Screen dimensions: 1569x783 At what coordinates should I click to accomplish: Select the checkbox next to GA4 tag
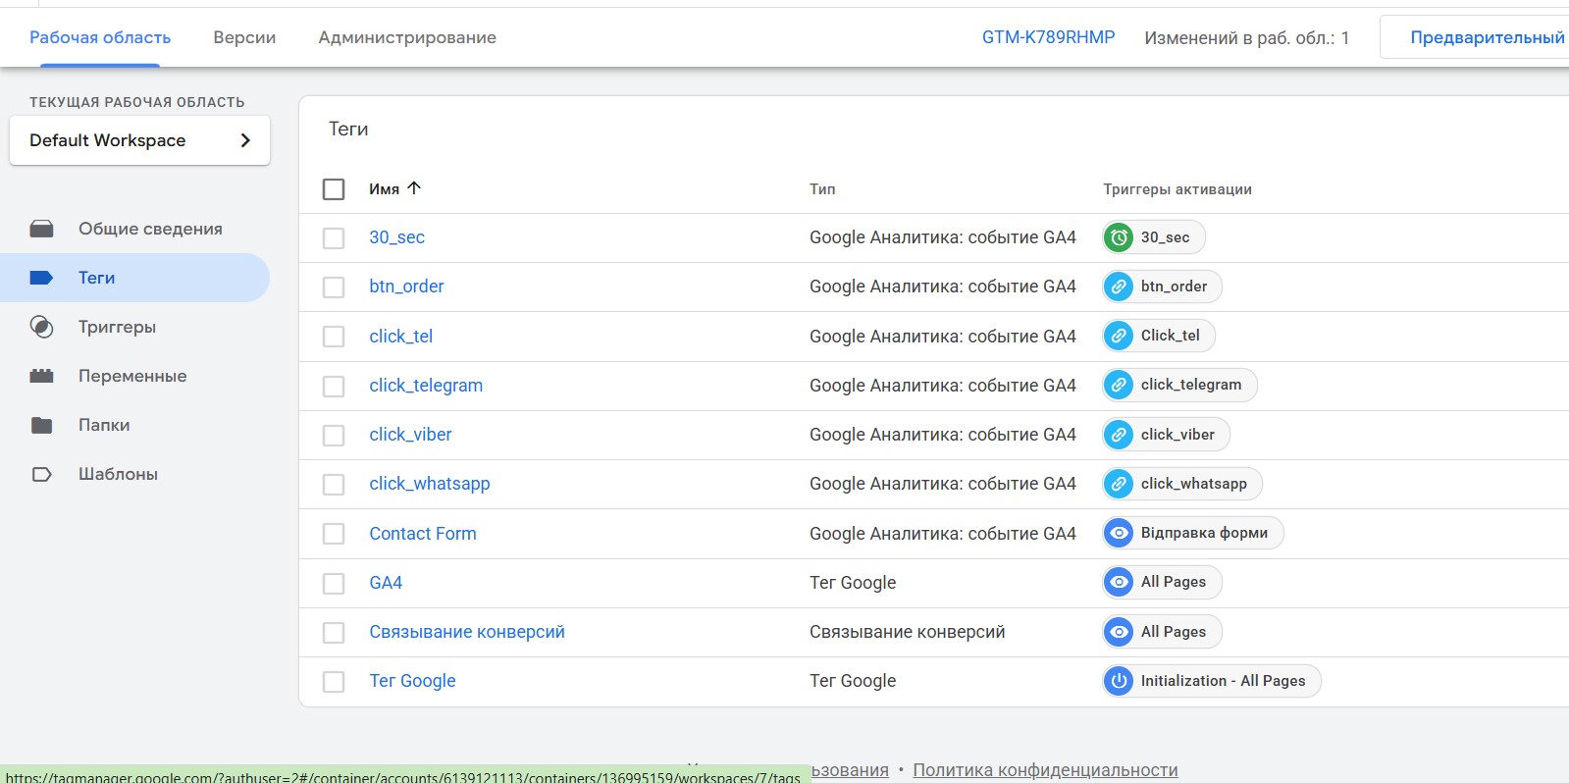334,583
